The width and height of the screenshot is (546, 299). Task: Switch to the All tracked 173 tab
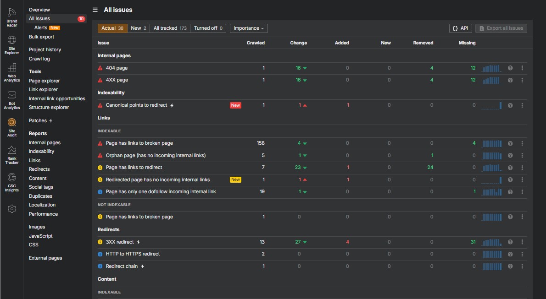click(x=170, y=28)
